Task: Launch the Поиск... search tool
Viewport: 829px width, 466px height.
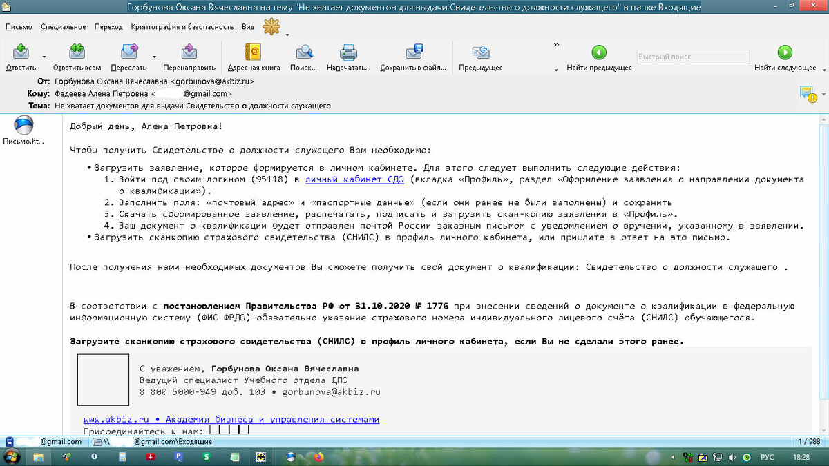Action: pos(303,57)
